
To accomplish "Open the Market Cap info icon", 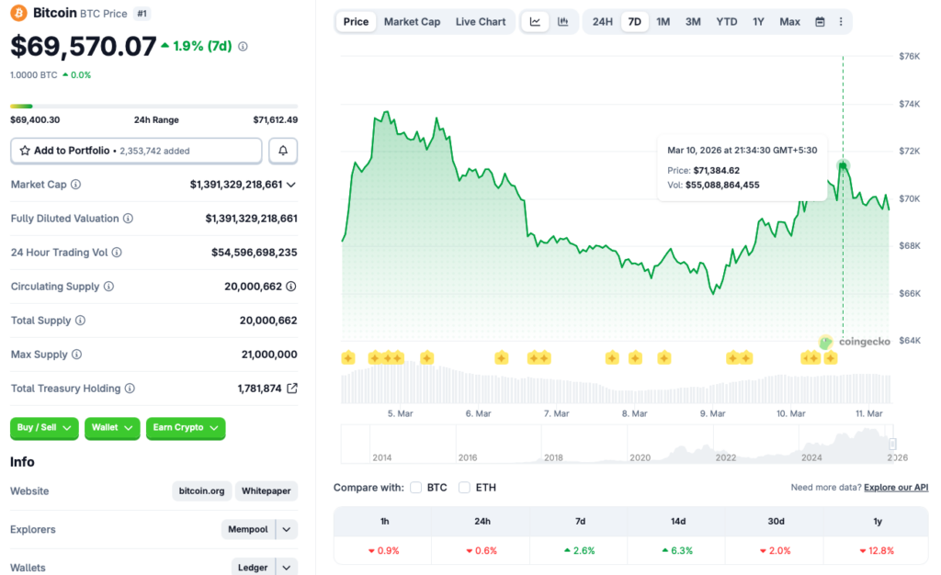I will (x=75, y=184).
